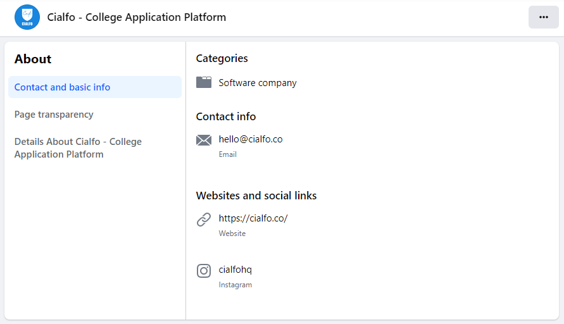Click the Cialfo profile logo
The image size is (564, 324).
[x=27, y=17]
